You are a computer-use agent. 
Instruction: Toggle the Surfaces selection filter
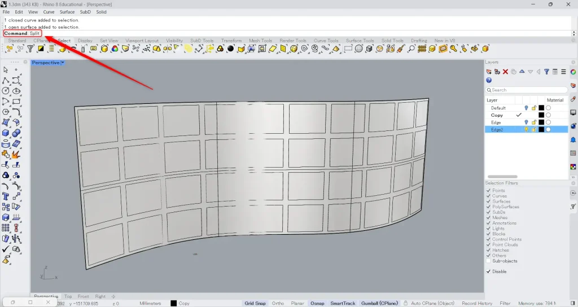488,201
